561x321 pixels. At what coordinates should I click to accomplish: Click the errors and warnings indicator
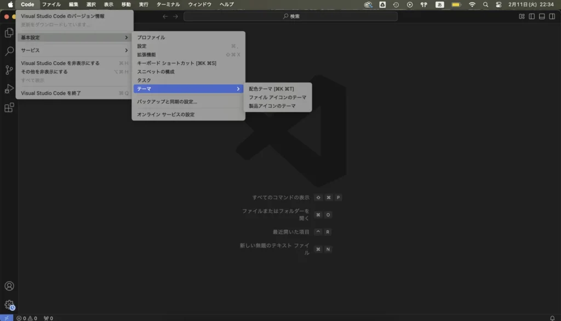[x=25, y=317]
